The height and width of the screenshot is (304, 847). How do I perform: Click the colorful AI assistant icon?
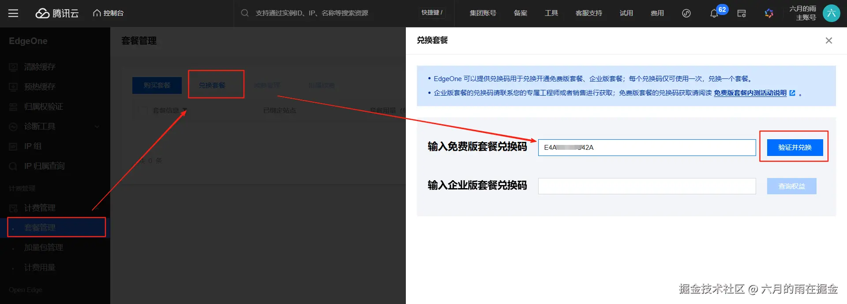pos(769,13)
